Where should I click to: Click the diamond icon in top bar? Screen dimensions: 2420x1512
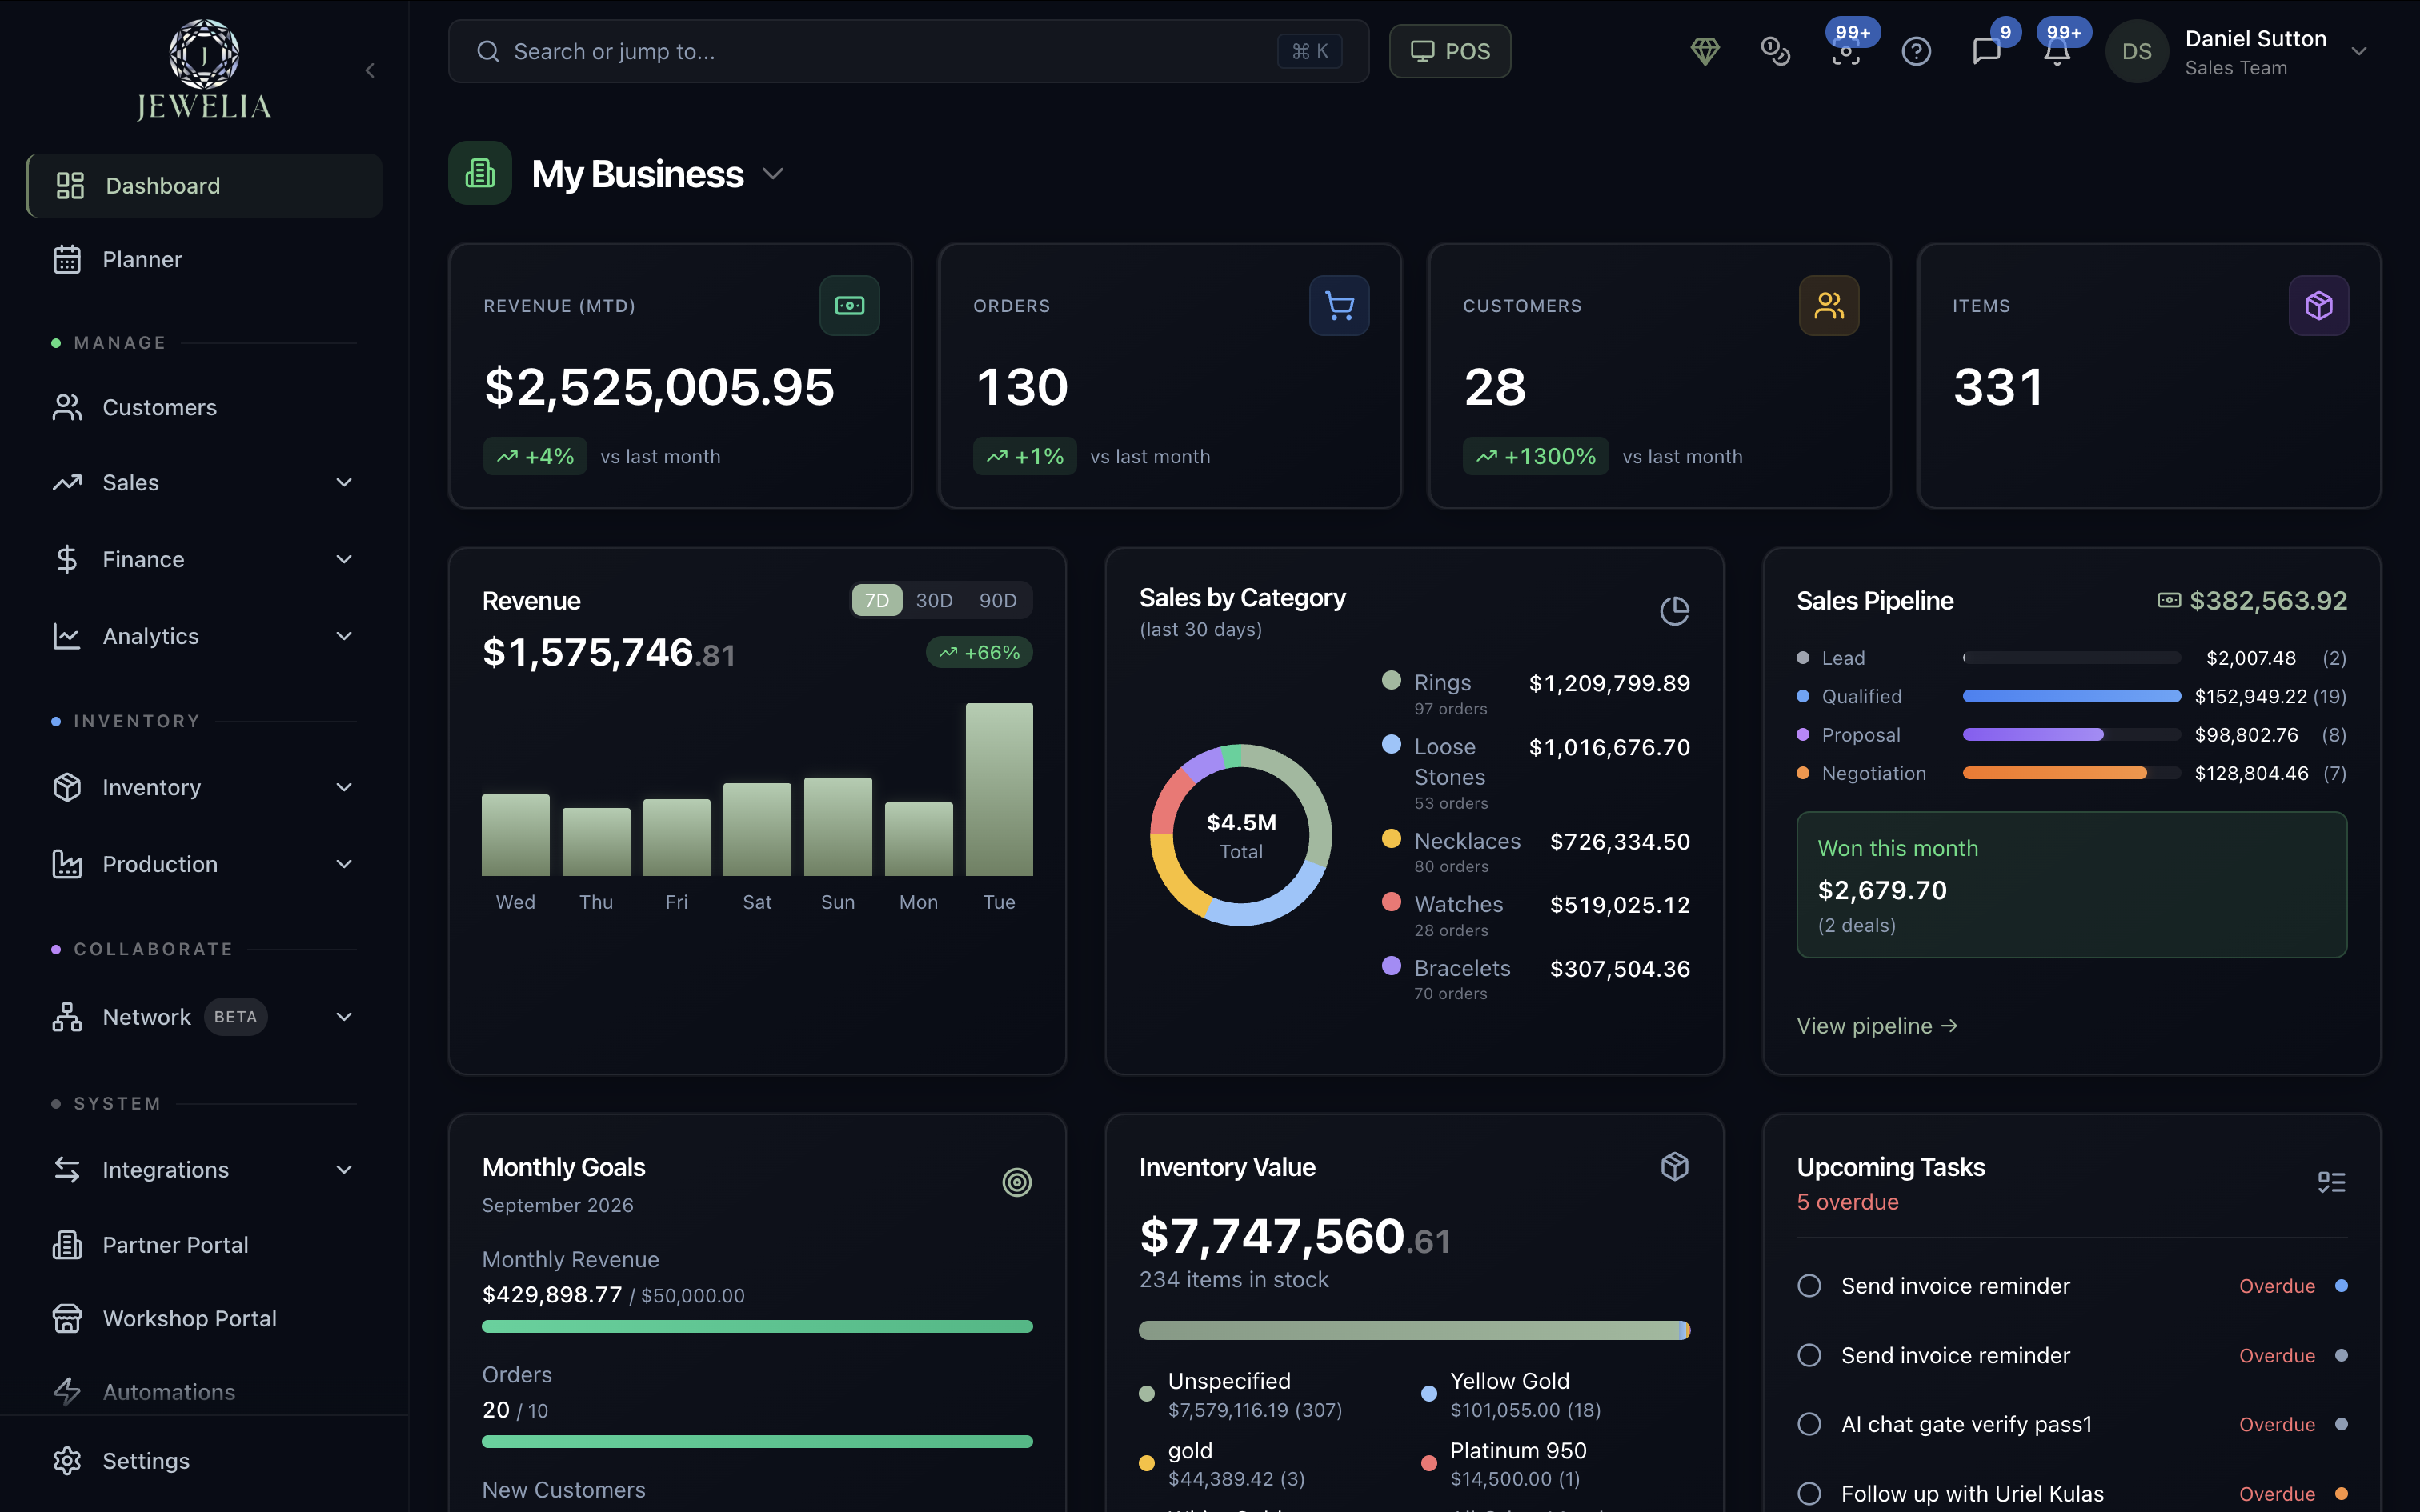point(1705,51)
